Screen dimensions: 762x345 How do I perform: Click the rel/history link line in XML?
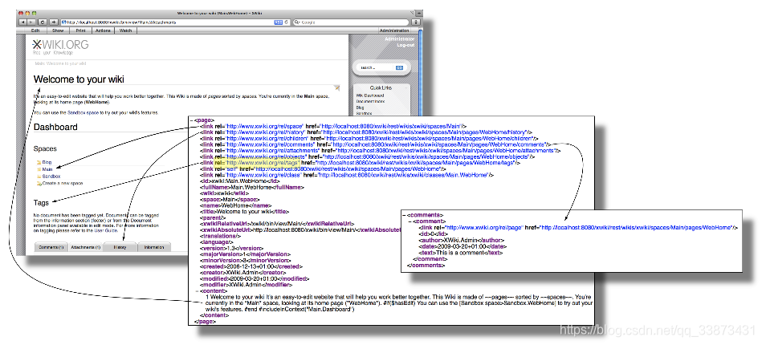click(366, 132)
